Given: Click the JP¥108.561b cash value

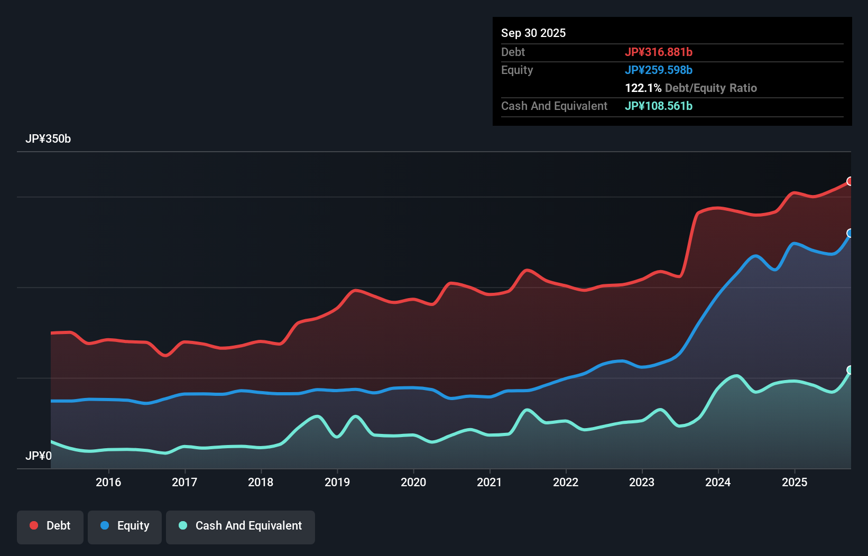Looking at the screenshot, I should [x=659, y=106].
